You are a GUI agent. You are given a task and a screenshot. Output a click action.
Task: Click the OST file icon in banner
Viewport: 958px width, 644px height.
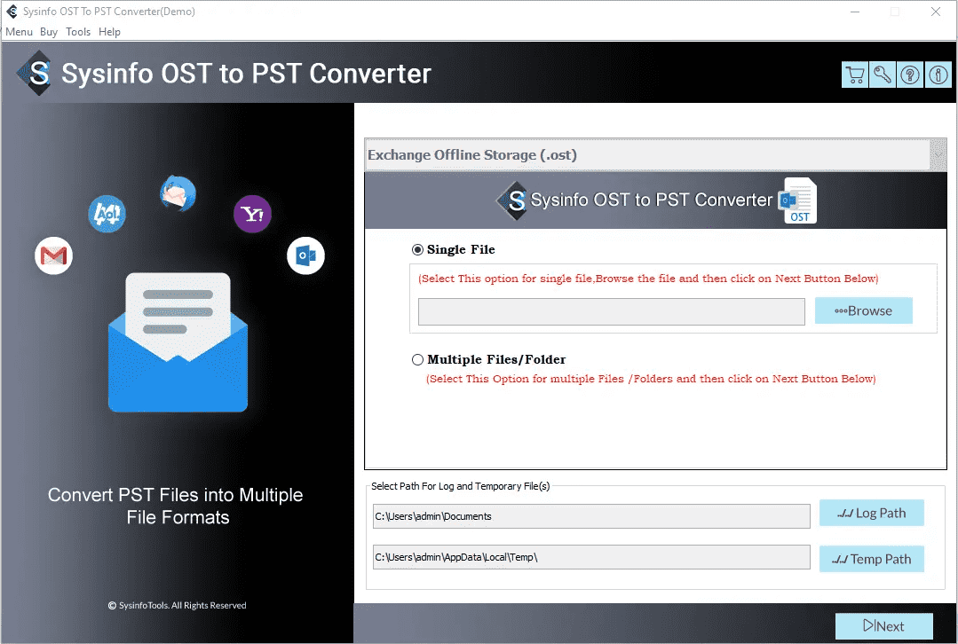(798, 200)
